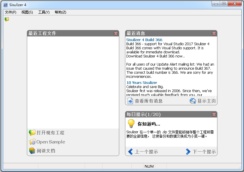Click the folder icon beside 打开现有工程
Screen dimensions: 244x172
pos(32,133)
